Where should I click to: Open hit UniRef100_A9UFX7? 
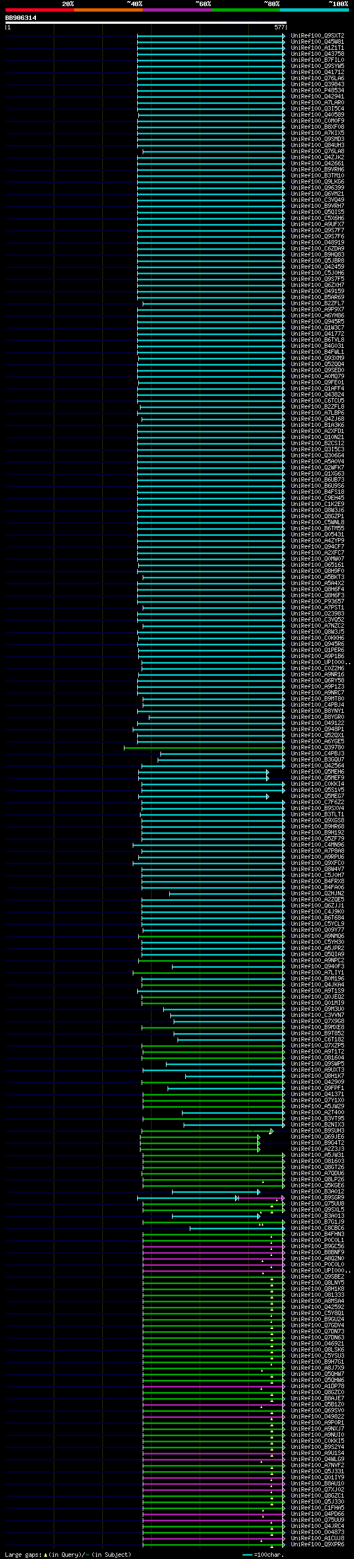click(317, 224)
